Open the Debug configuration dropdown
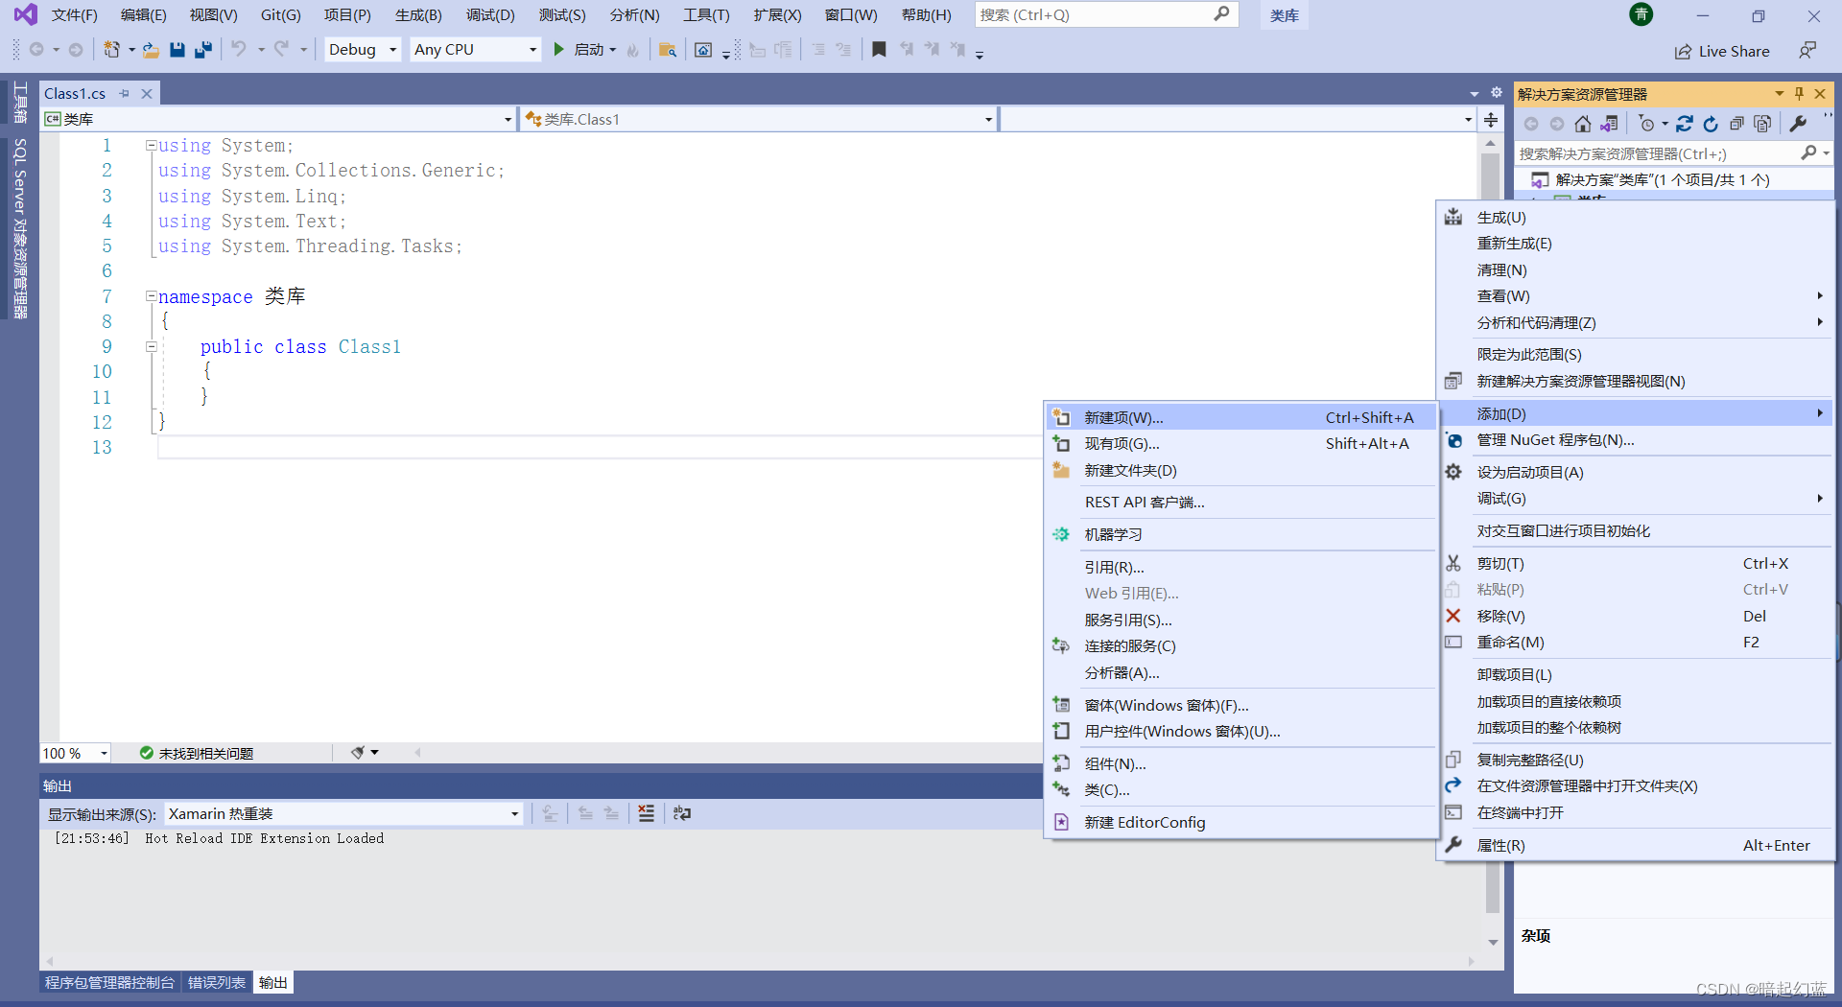 tap(362, 49)
